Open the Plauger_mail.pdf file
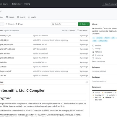 tap(6, 71)
